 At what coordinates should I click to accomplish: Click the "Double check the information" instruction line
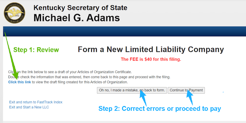point(89,77)
